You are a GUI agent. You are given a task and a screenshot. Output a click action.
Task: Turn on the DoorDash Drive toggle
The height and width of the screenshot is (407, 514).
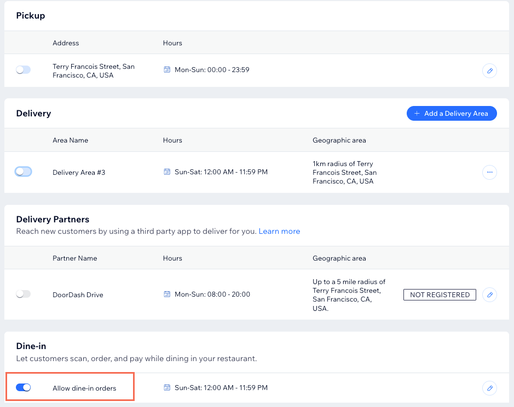point(22,294)
